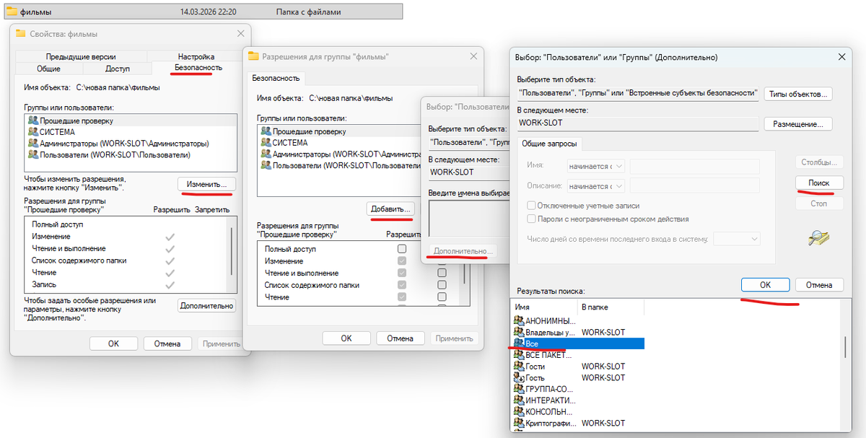Open Имя 'начинается с' dropdown
This screenshot has height=438, width=866.
[595, 166]
